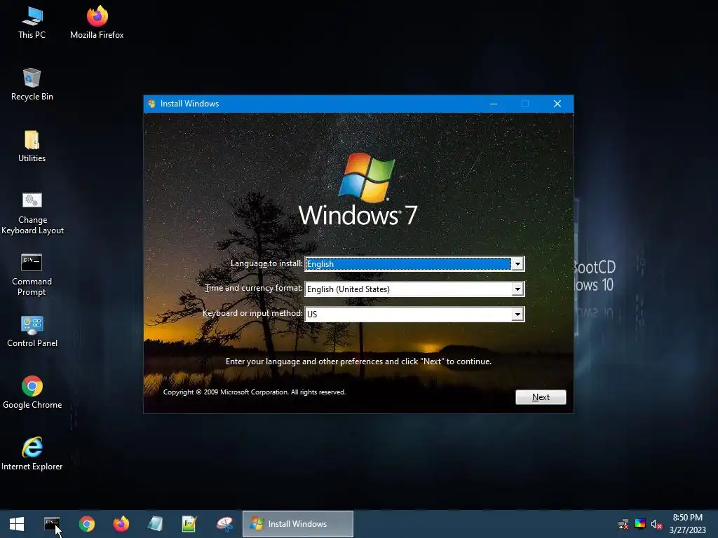This screenshot has width=718, height=538.
Task: Open the clock showing 8:50 PM
Action: 687,524
